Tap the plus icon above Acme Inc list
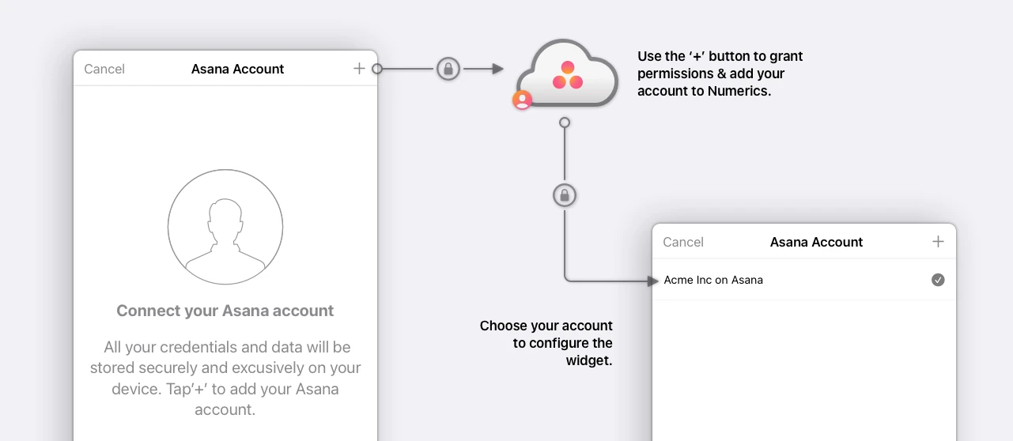The image size is (1013, 441). [938, 242]
